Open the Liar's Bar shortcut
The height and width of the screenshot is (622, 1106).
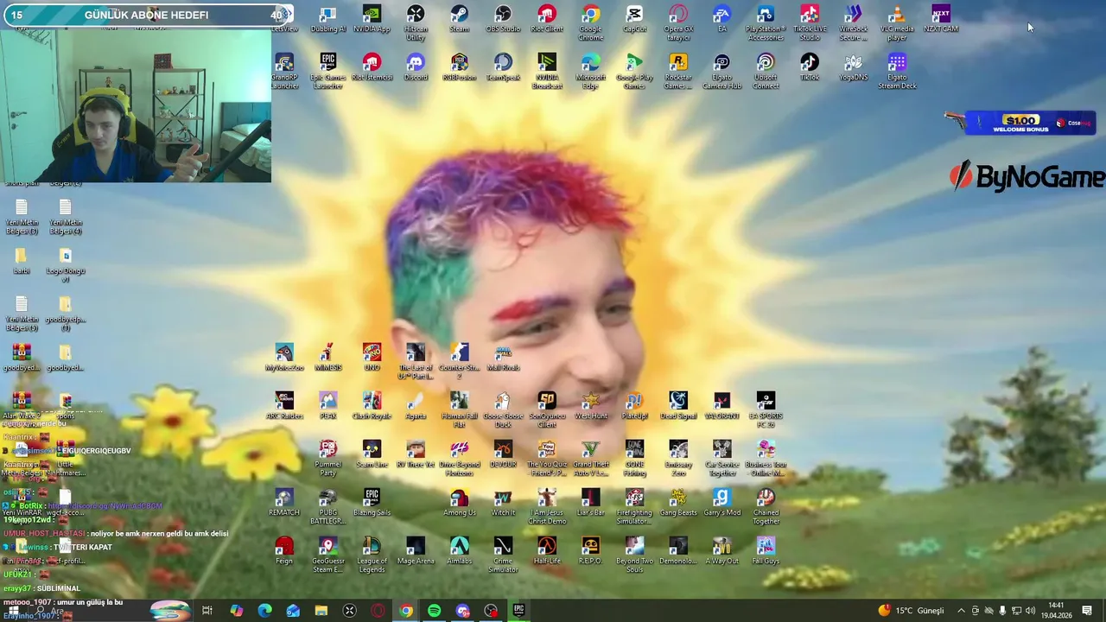coord(591,502)
